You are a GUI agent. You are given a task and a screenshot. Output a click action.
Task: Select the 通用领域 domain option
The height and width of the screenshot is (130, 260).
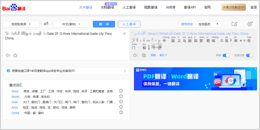(x=187, y=24)
